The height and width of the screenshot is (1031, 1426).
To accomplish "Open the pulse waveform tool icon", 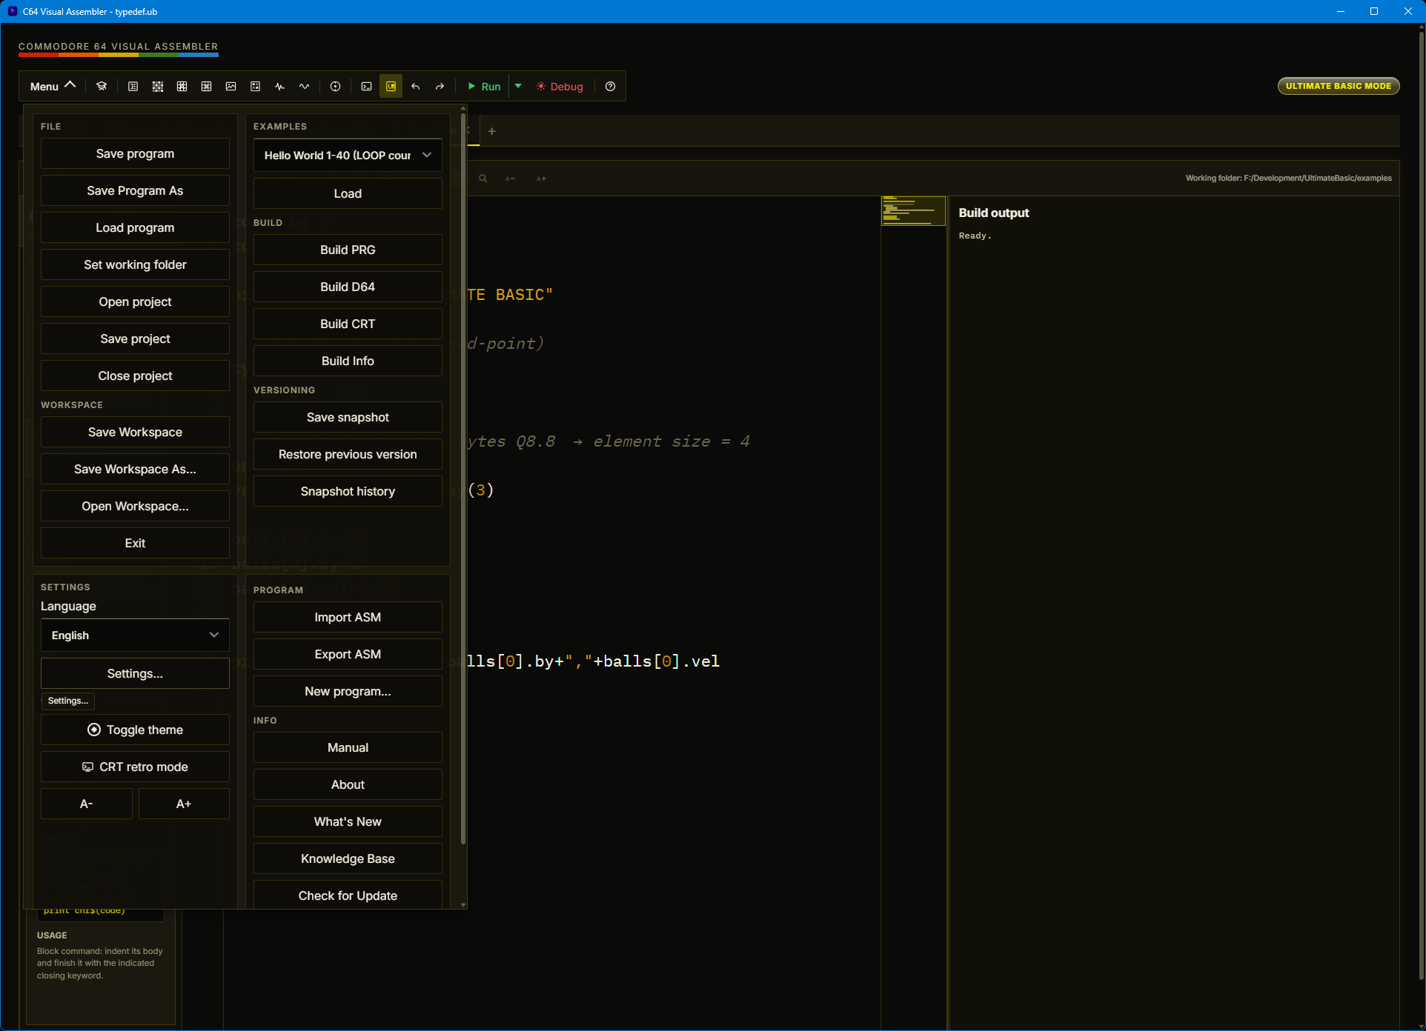I will 280,87.
